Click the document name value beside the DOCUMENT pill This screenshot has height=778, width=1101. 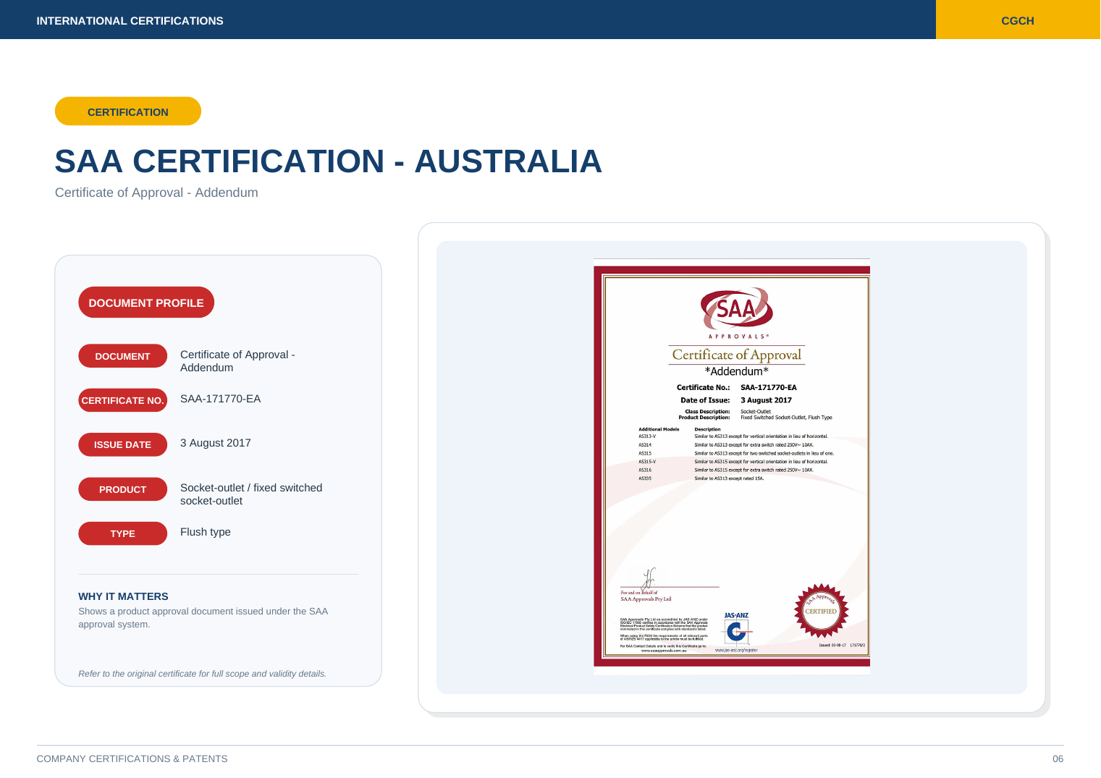click(237, 361)
